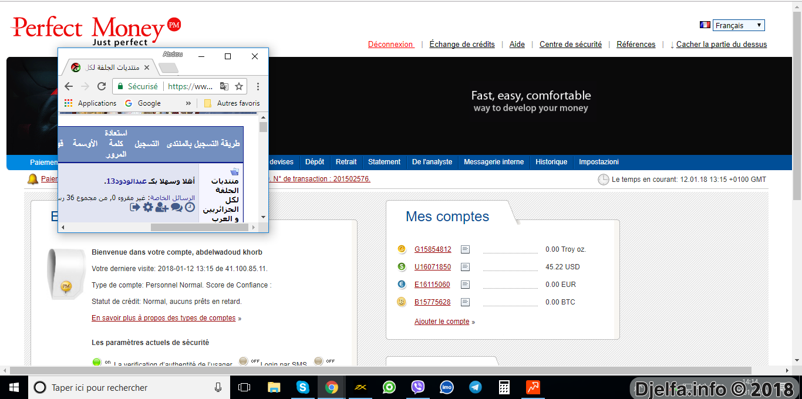Click the forum add-friend icon
Image resolution: width=802 pixels, height=399 pixels.
click(162, 207)
